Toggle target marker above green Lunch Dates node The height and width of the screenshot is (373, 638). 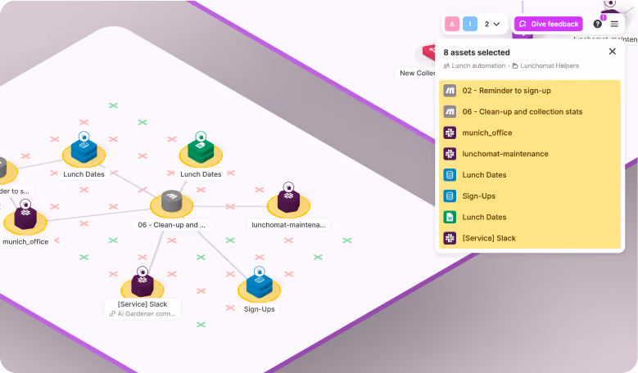coord(201,136)
